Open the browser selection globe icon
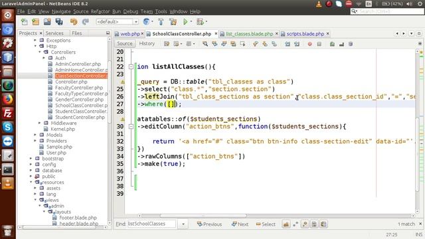 146,22
